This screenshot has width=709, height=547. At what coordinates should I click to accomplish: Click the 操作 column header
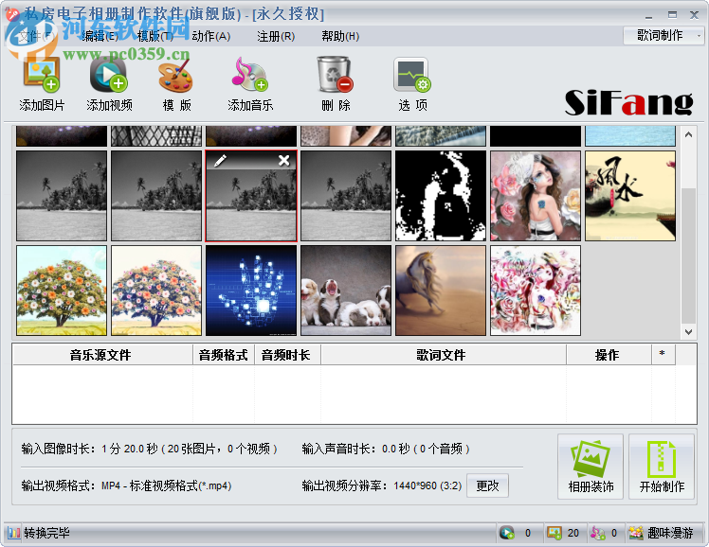tap(609, 355)
